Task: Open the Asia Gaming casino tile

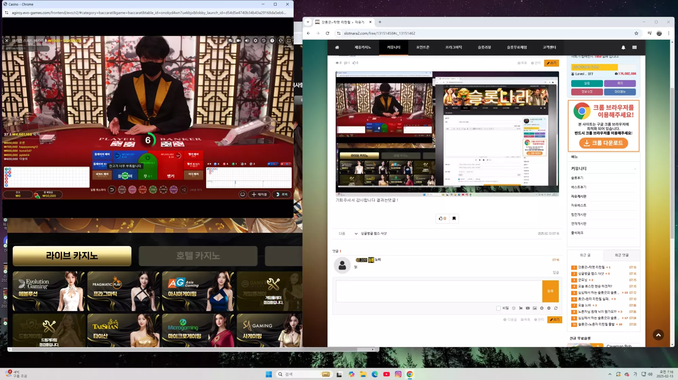Action: click(x=198, y=291)
